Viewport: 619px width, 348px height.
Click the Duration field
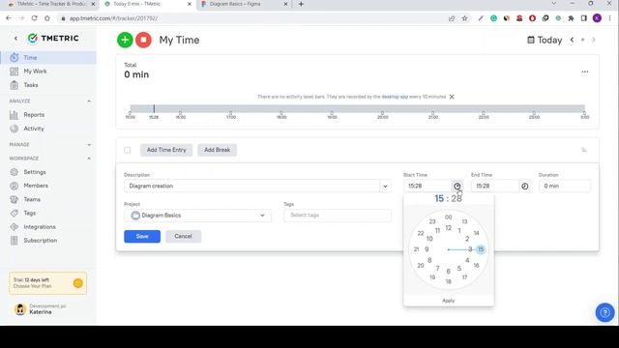[x=565, y=186]
